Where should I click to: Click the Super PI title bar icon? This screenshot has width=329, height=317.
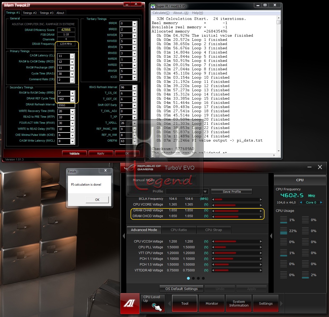pos(153,6)
